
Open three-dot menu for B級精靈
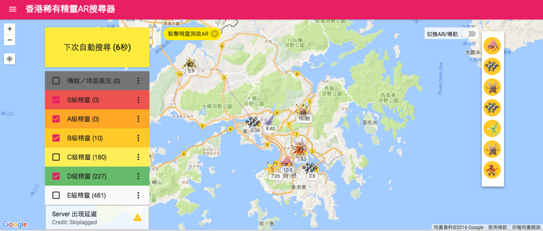click(138, 138)
